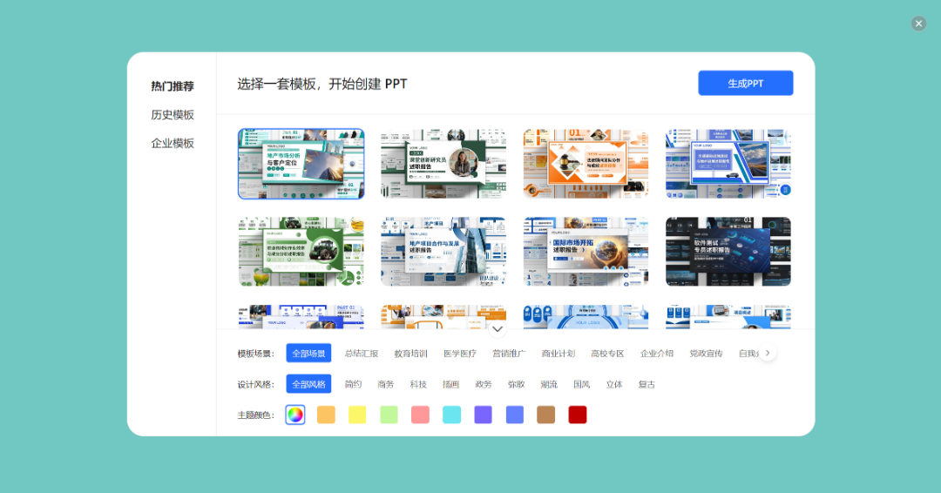The height and width of the screenshot is (493, 941).
Task: Select the 科技 design style filter
Action: coord(418,384)
